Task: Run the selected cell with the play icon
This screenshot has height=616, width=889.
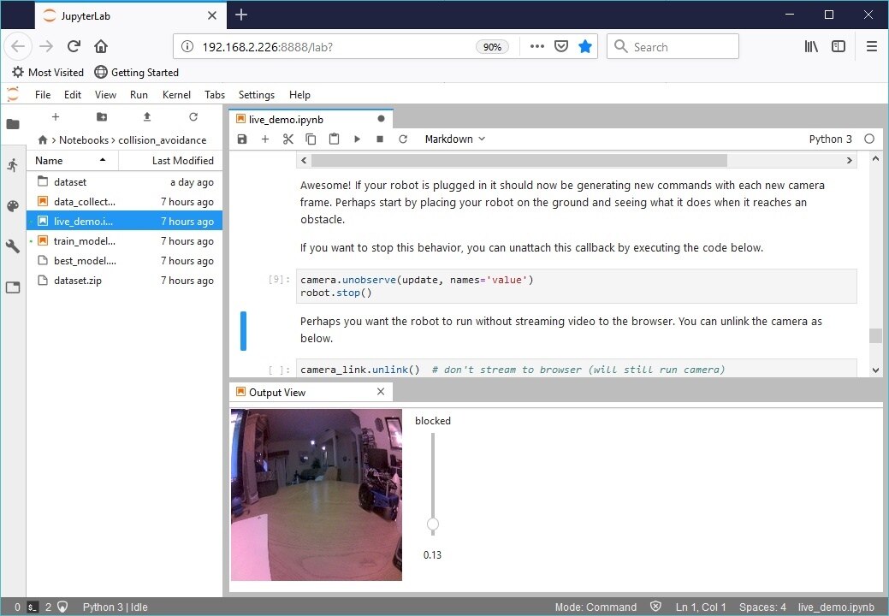Action: (357, 139)
